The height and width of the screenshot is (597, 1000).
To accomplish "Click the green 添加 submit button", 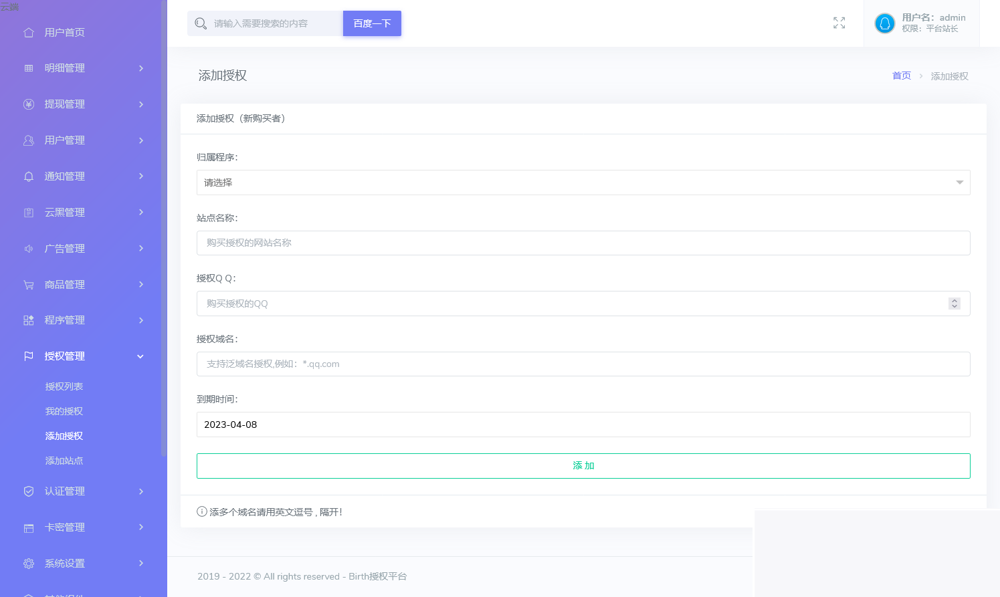I will pos(583,466).
